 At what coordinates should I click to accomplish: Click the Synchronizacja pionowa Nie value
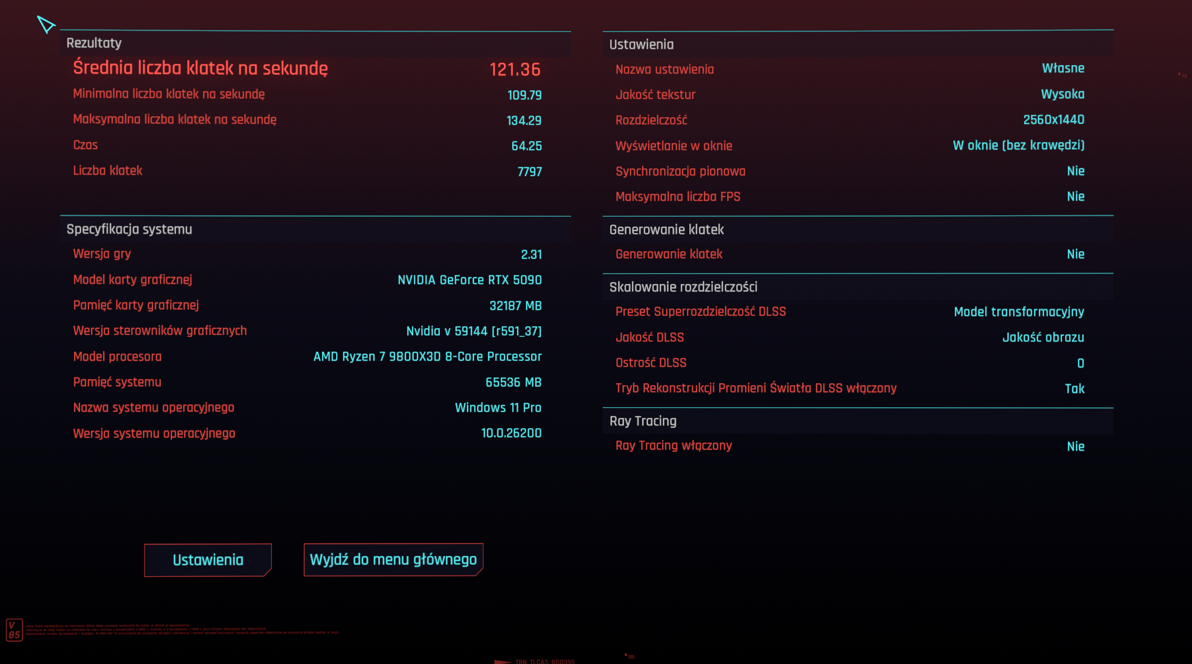[1075, 171]
